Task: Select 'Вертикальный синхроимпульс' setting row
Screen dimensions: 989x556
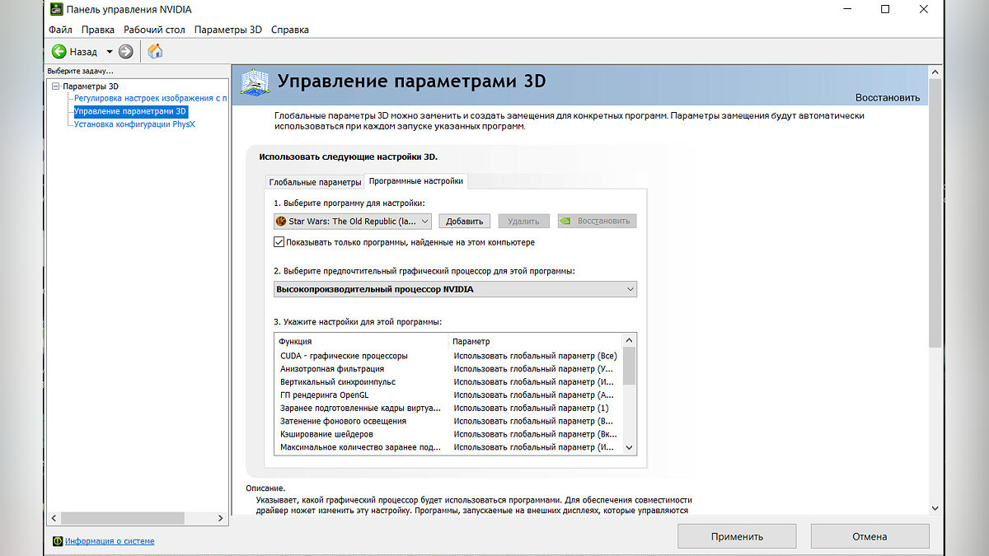Action: [x=338, y=382]
